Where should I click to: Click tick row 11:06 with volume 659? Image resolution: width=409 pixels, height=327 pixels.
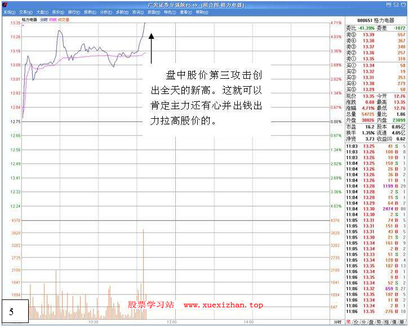pyautogui.click(x=376, y=289)
